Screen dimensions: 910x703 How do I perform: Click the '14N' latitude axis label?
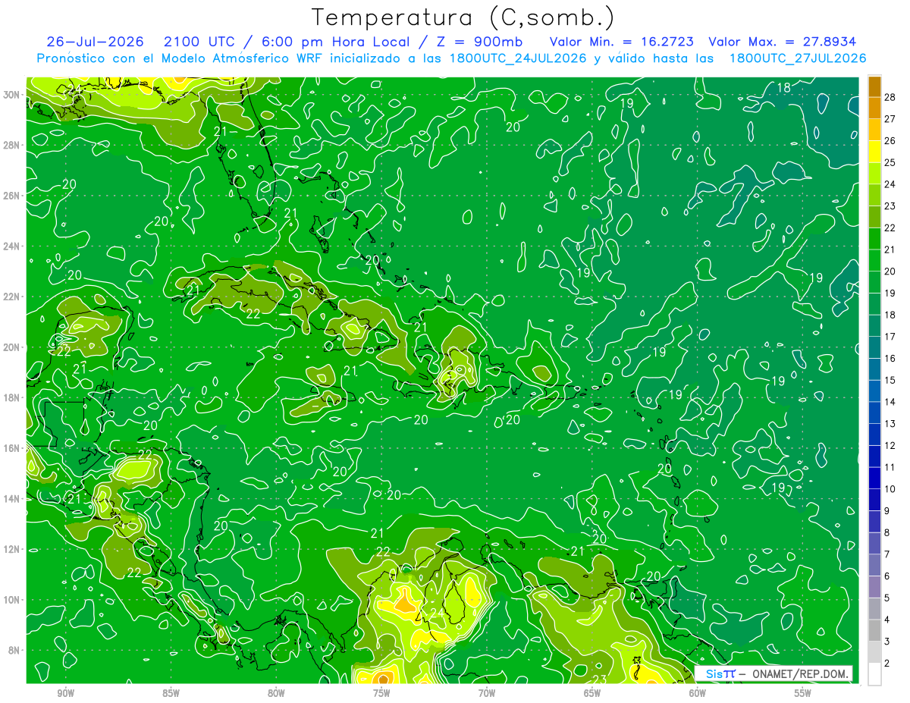[x=12, y=498]
